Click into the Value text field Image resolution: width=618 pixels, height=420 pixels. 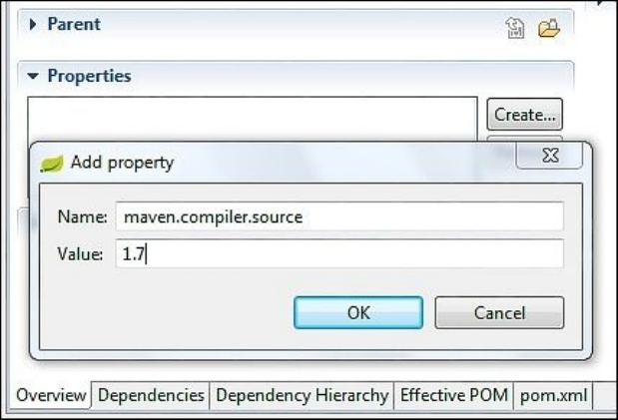pyautogui.click(x=339, y=254)
